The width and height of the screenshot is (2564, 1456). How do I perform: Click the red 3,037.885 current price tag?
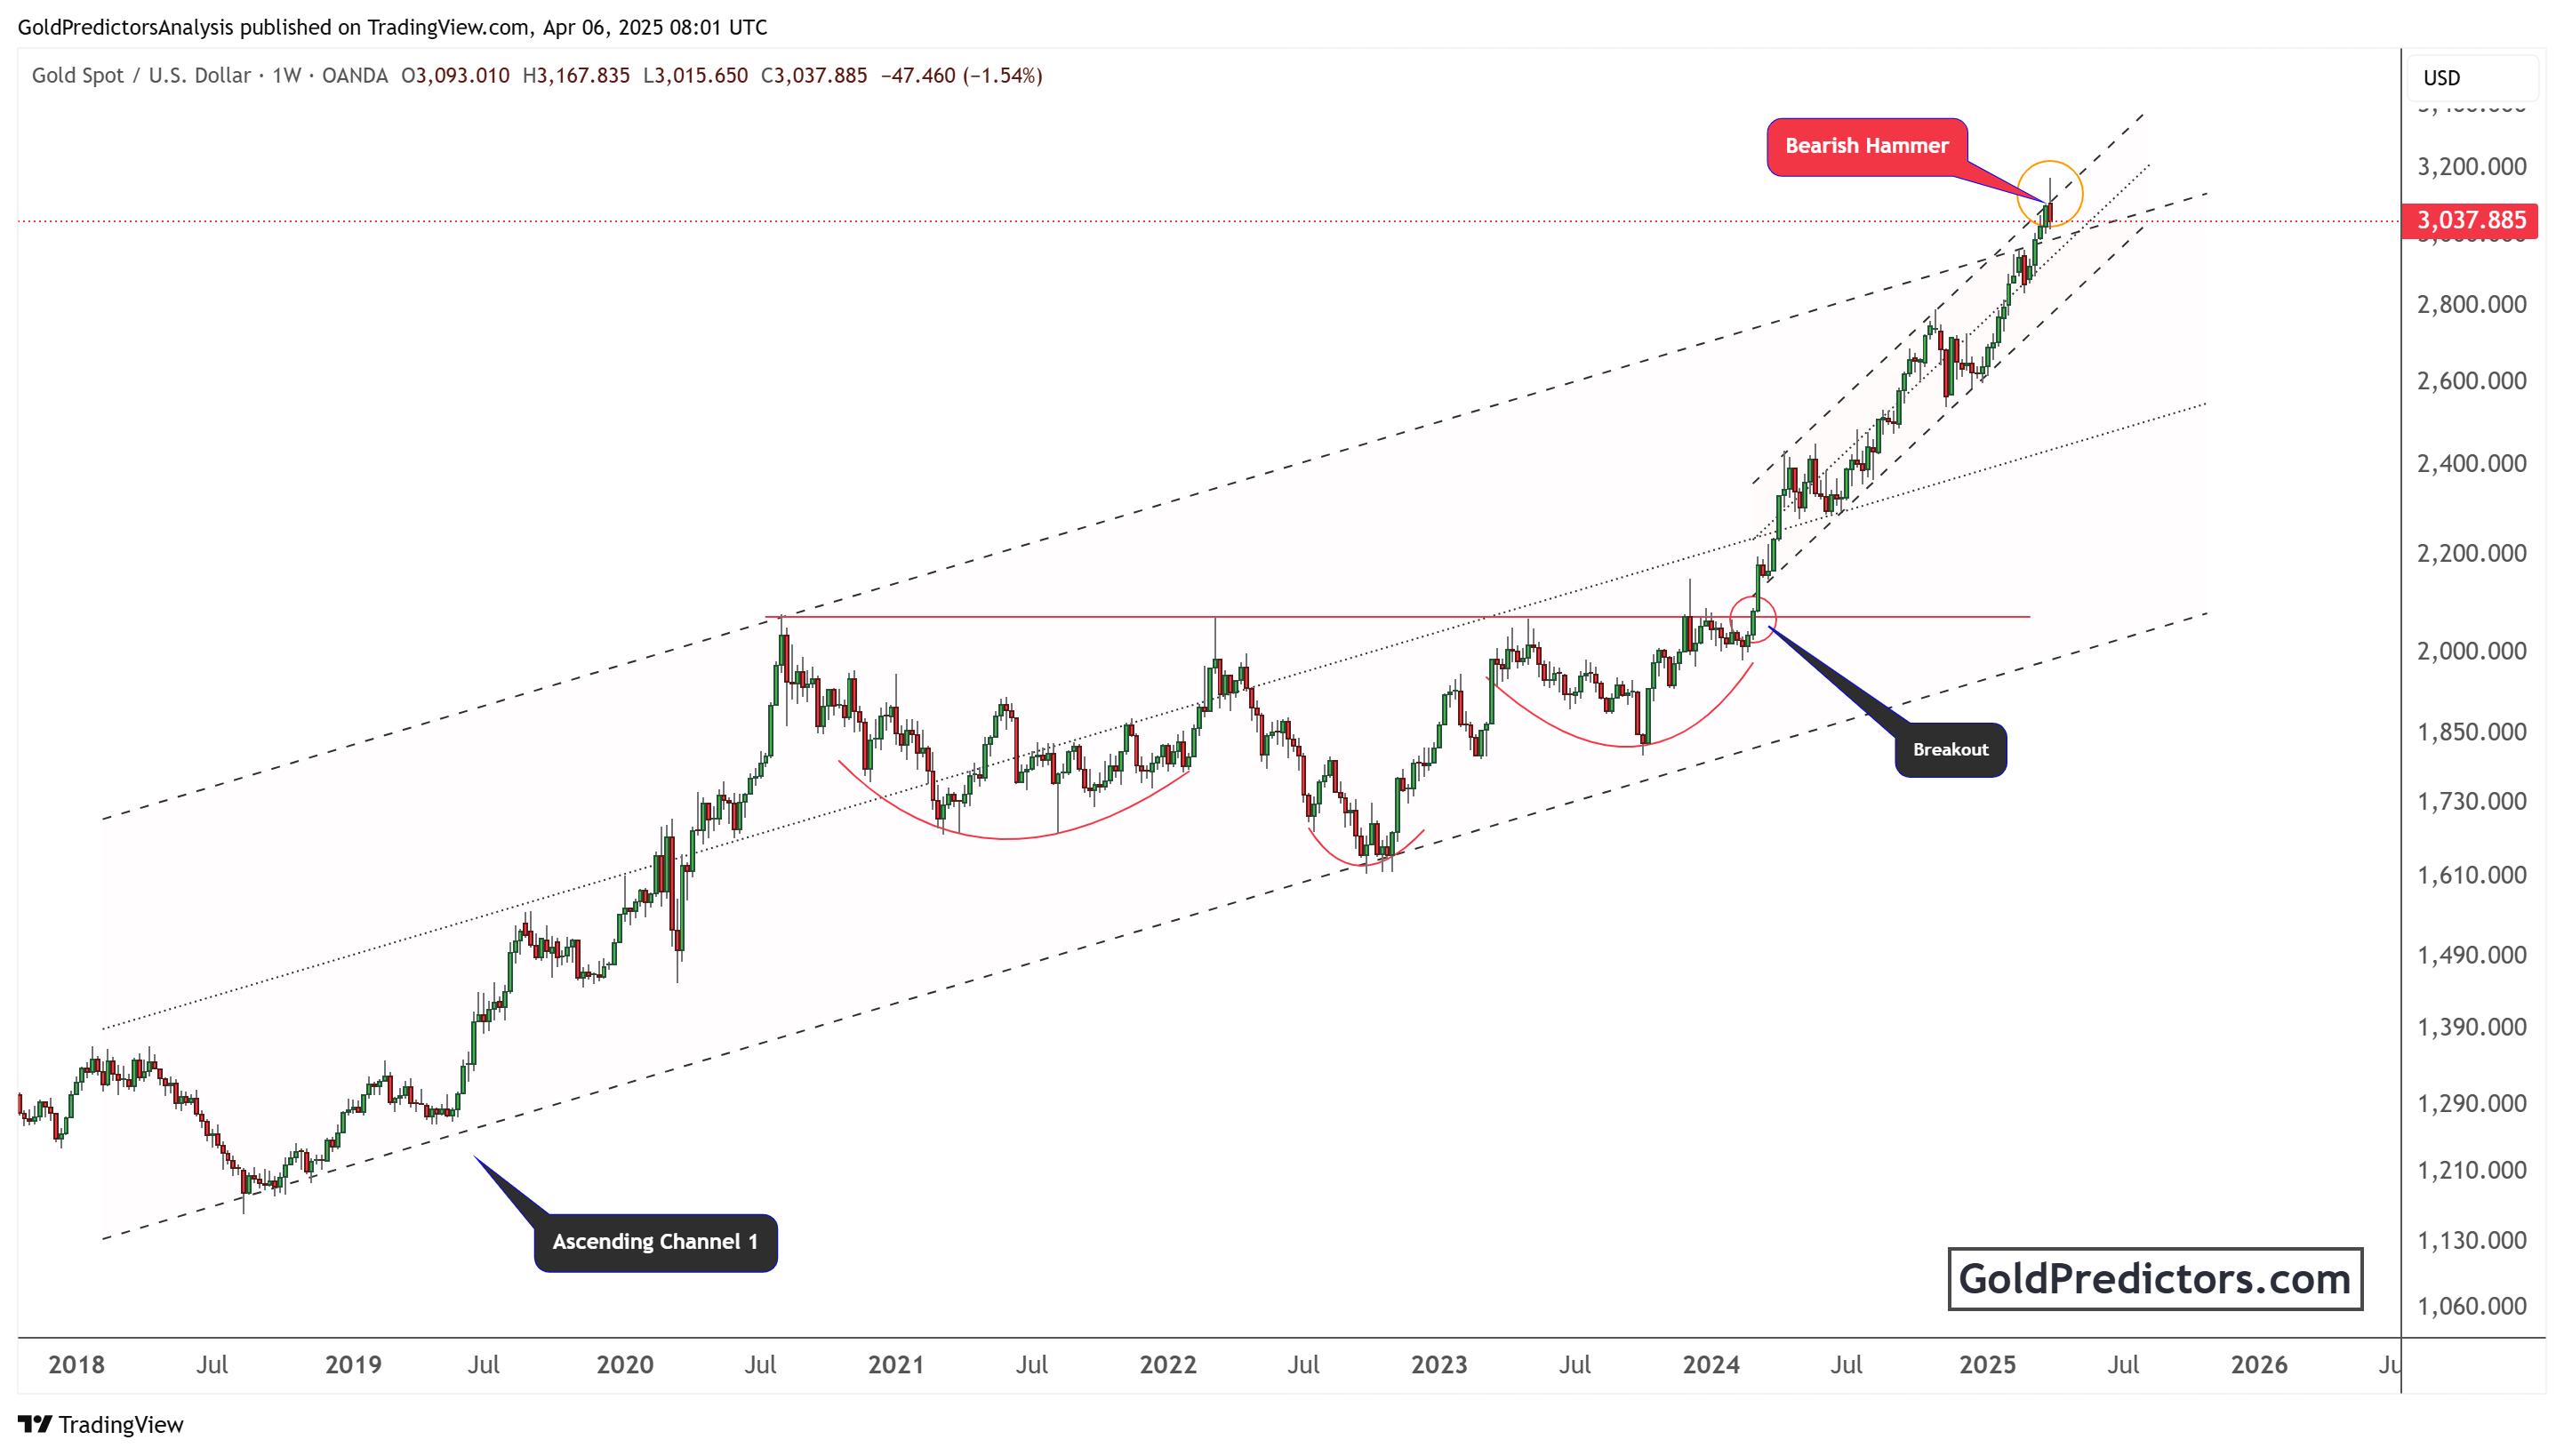point(2469,220)
